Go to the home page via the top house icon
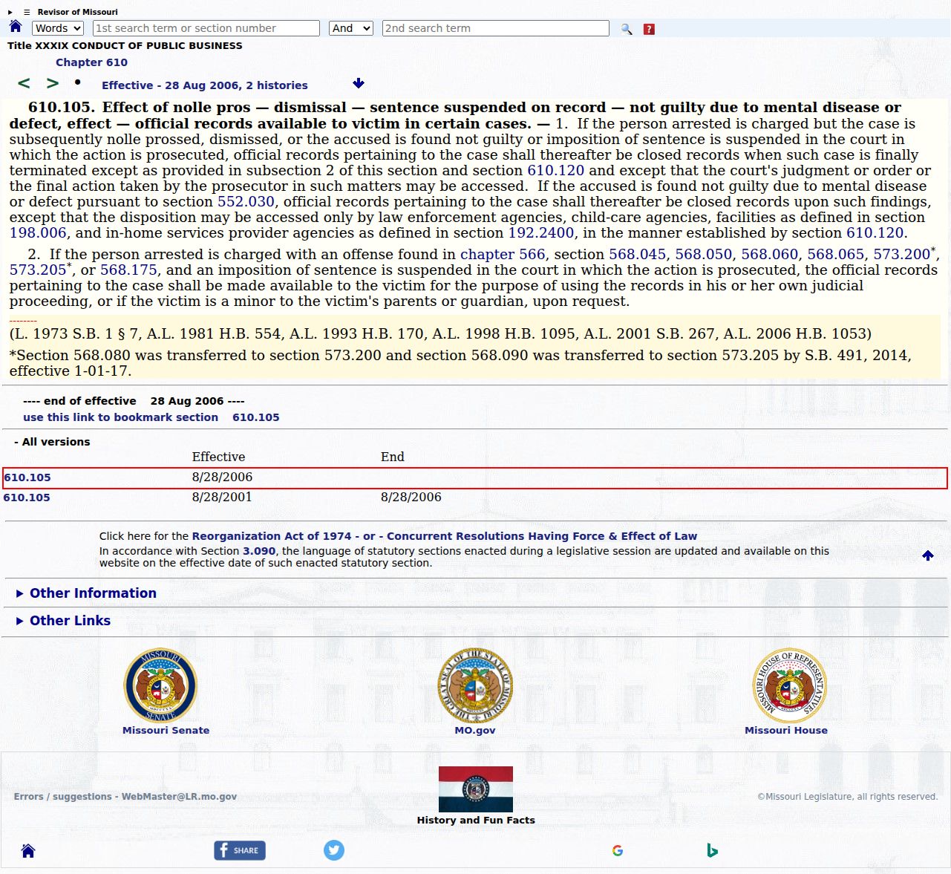 pos(16,27)
